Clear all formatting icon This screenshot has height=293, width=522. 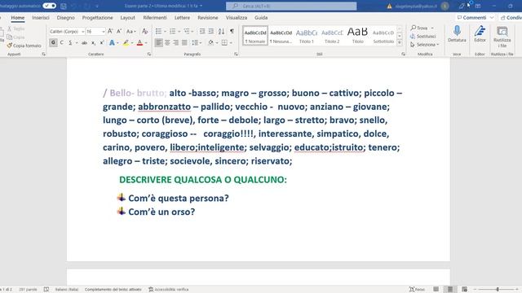pyautogui.click(x=145, y=31)
